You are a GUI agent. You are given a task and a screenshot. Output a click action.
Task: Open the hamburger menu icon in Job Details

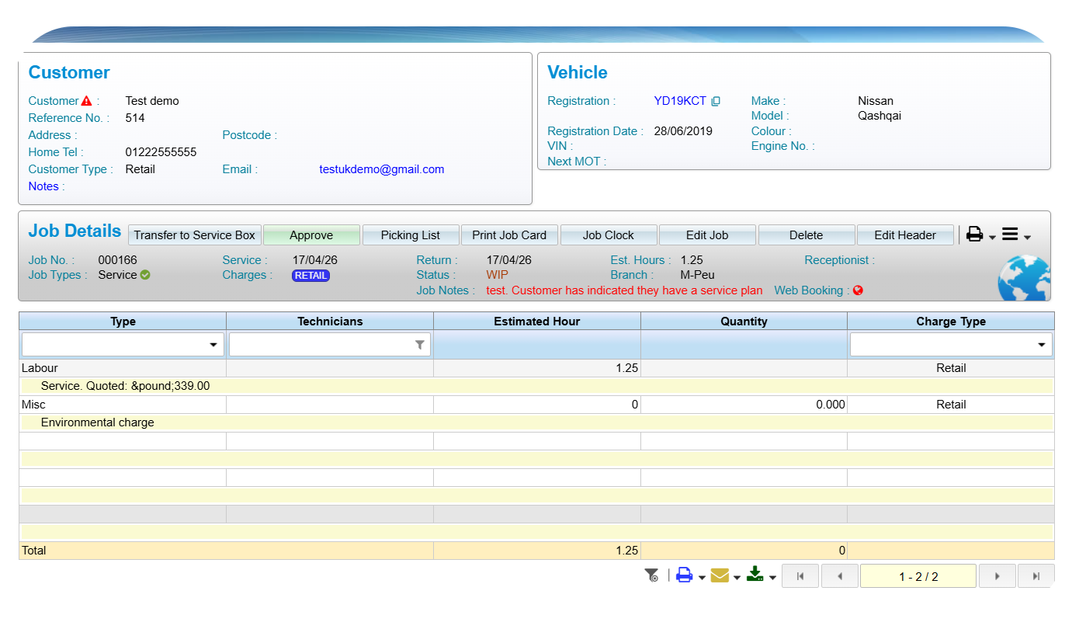pos(1010,235)
